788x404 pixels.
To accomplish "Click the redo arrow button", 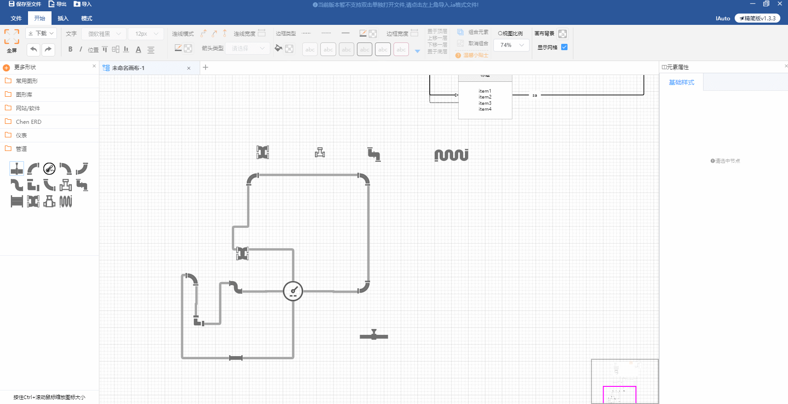I will pyautogui.click(x=48, y=49).
